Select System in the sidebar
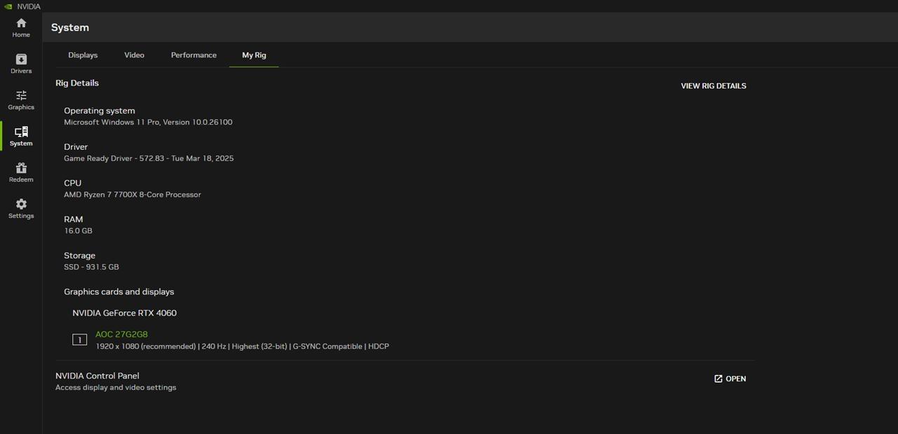The height and width of the screenshot is (434, 898). coord(21,136)
